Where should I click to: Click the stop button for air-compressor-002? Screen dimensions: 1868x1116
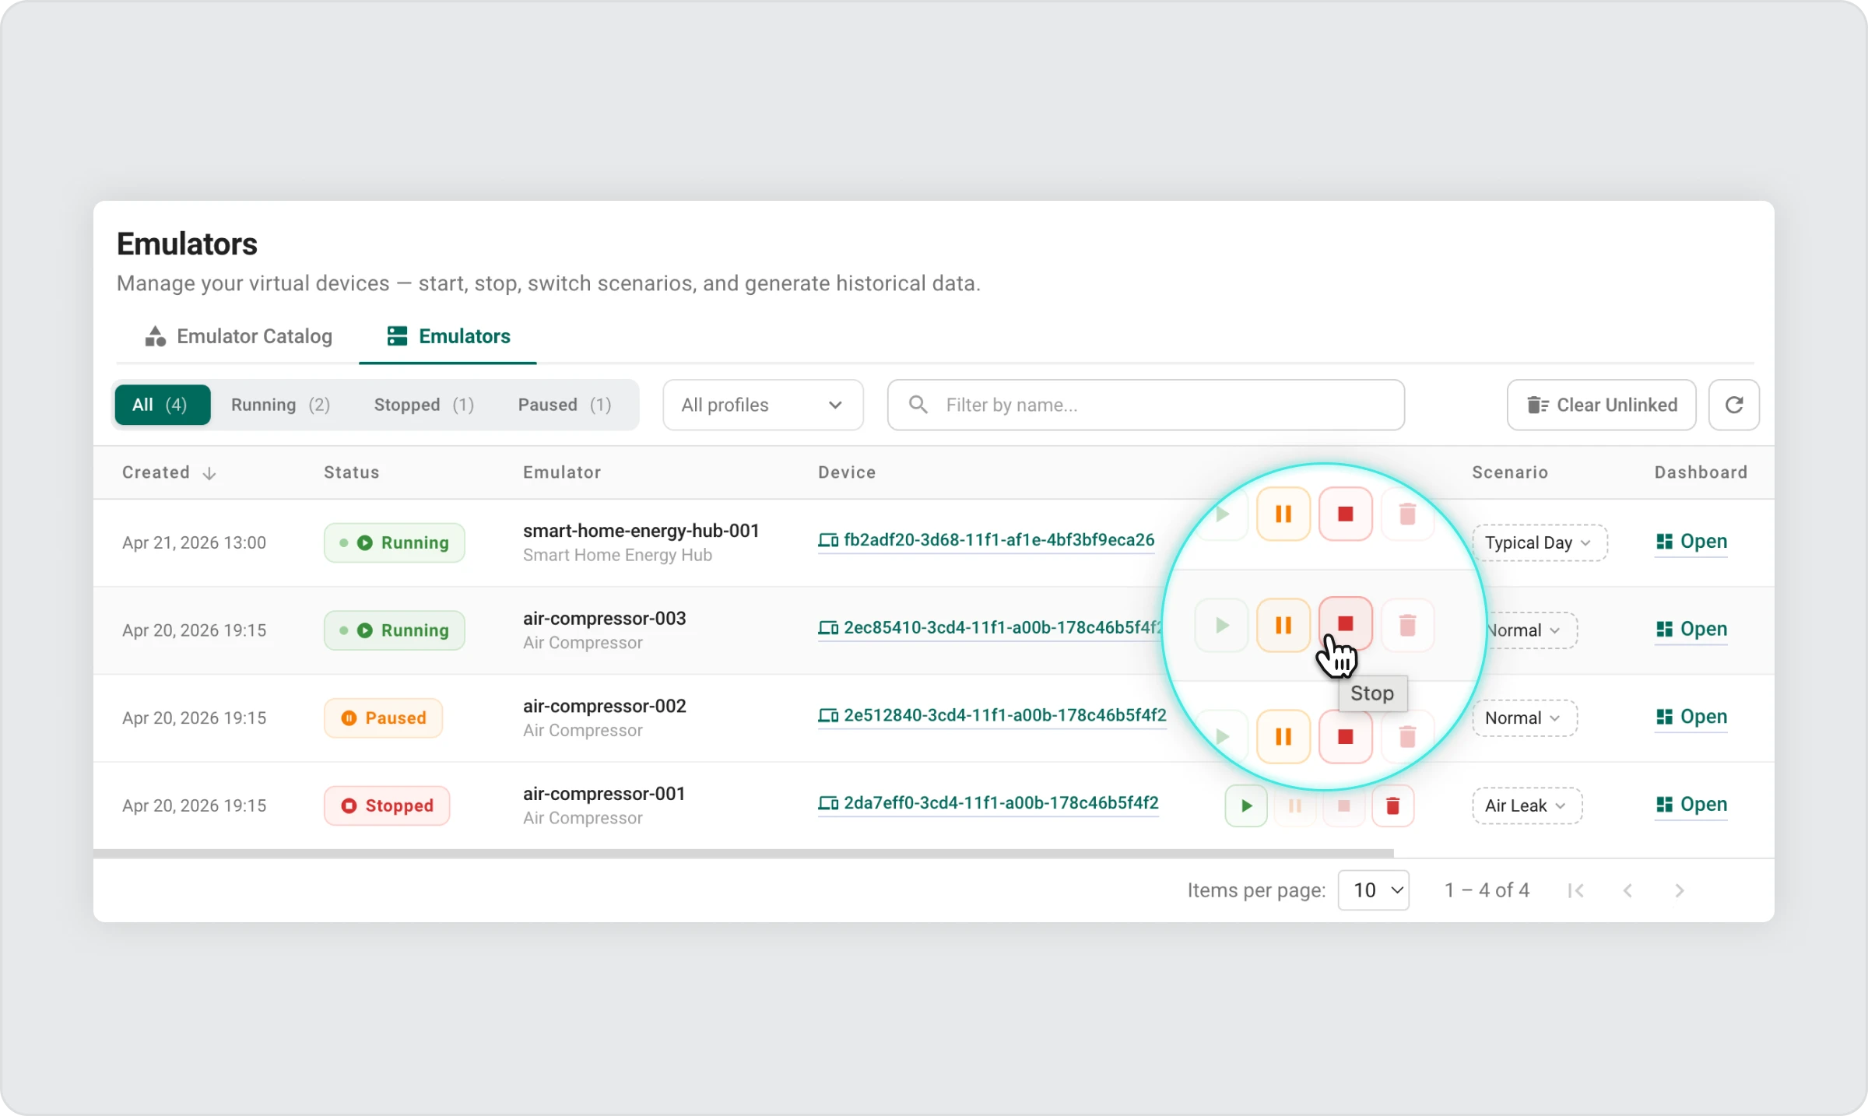click(x=1345, y=736)
